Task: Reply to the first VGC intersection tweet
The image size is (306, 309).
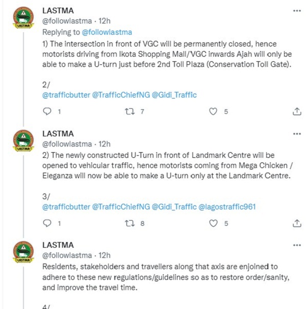Action: coord(47,111)
